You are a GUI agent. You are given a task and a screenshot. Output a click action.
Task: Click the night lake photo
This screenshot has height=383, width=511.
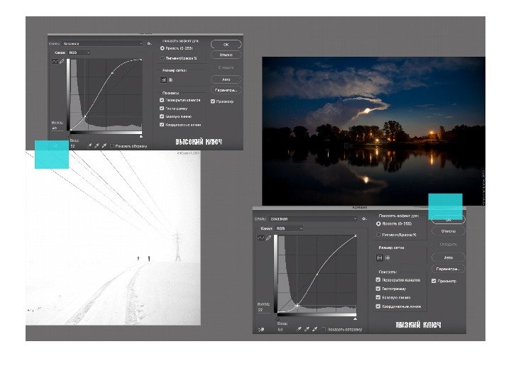click(x=373, y=131)
